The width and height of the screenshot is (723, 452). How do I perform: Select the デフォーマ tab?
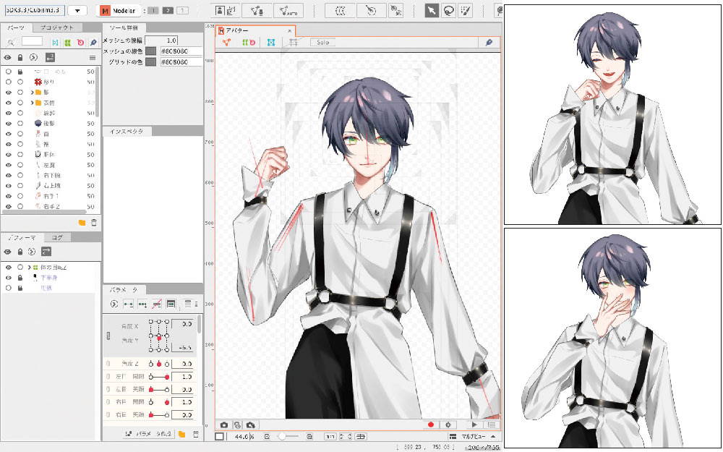(x=22, y=237)
